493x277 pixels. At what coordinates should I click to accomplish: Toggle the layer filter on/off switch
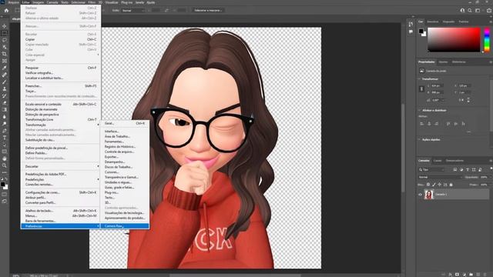coord(491,169)
